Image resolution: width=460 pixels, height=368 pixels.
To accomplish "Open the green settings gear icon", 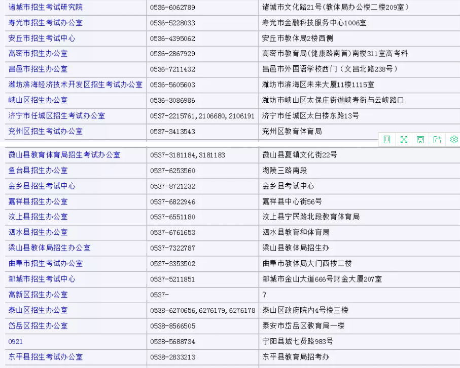I will [x=454, y=140].
